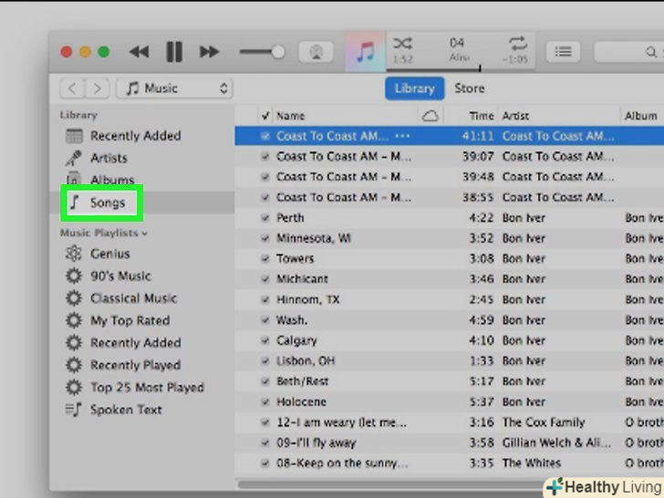The height and width of the screenshot is (498, 664).
Task: Adjust the volume slider knob
Action: coord(277,52)
